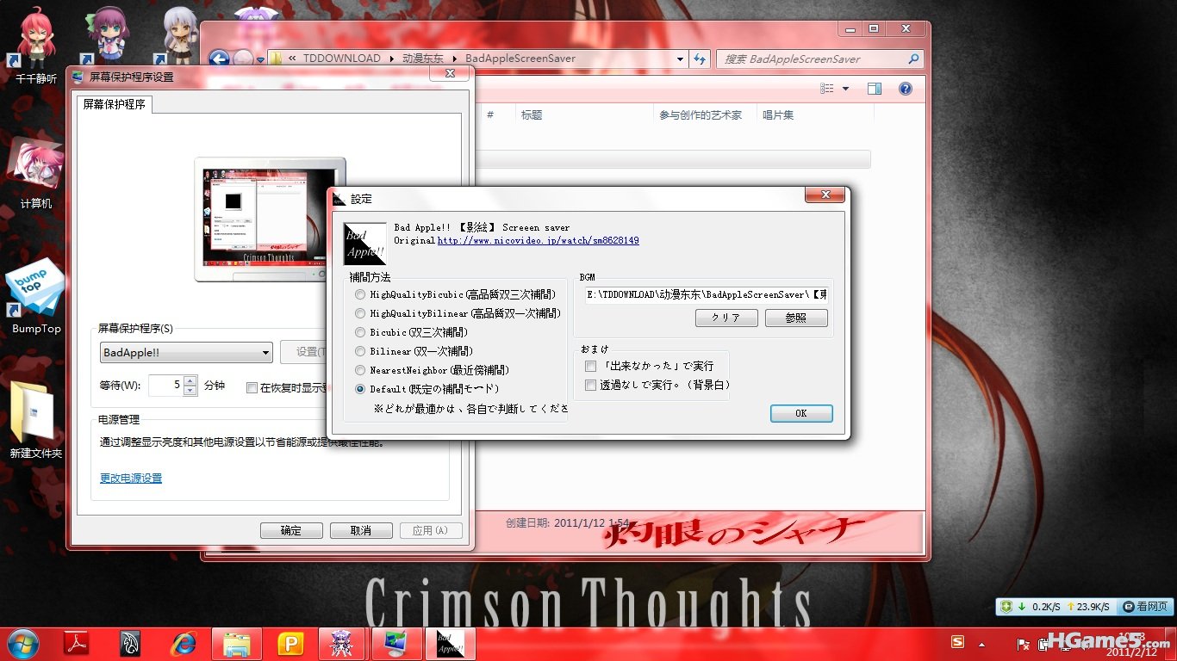Image resolution: width=1177 pixels, height=661 pixels.
Task: Open the Windows Start menu orb
Action: pos(22,643)
